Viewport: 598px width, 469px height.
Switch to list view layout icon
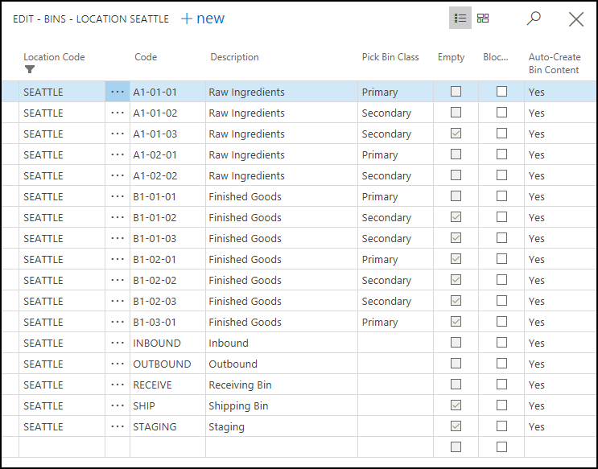point(460,19)
